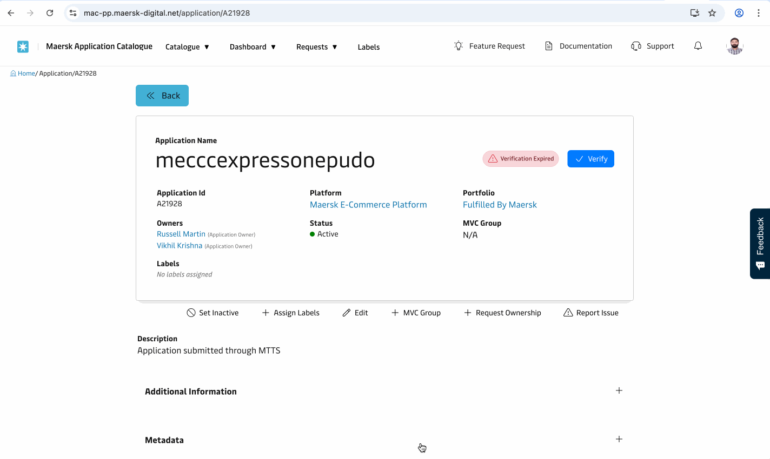This screenshot has width=770, height=459.
Task: Click the Verify button
Action: 590,158
